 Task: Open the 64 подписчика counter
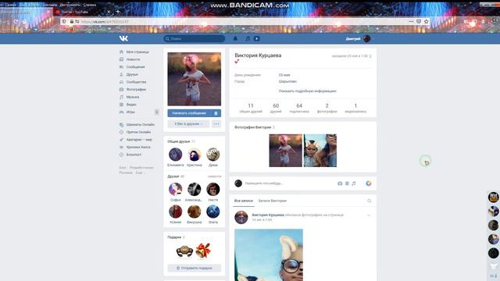[x=299, y=108]
